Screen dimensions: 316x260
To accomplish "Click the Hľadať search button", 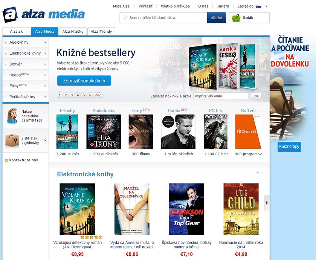I will [216, 18].
